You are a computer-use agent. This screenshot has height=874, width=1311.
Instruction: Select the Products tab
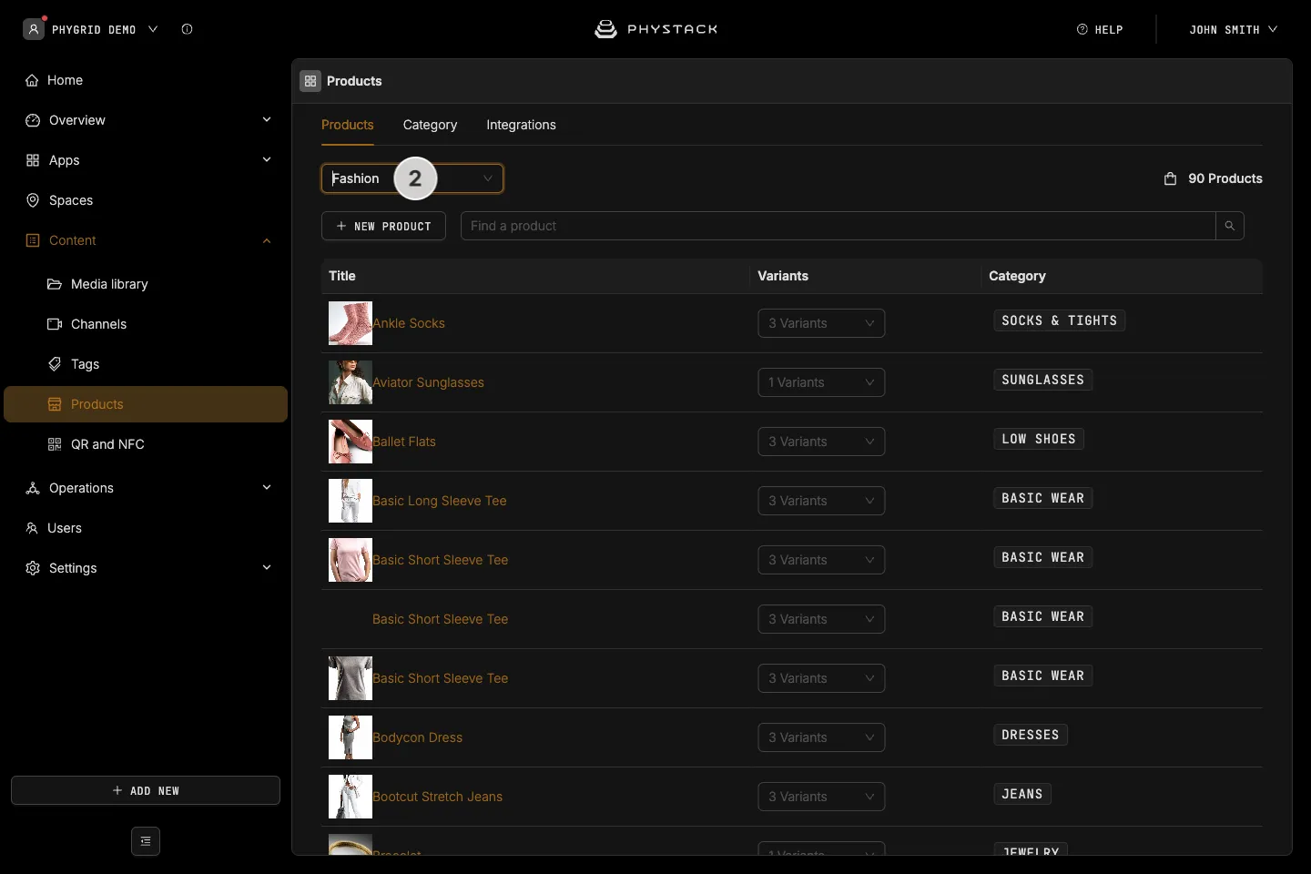pos(348,125)
